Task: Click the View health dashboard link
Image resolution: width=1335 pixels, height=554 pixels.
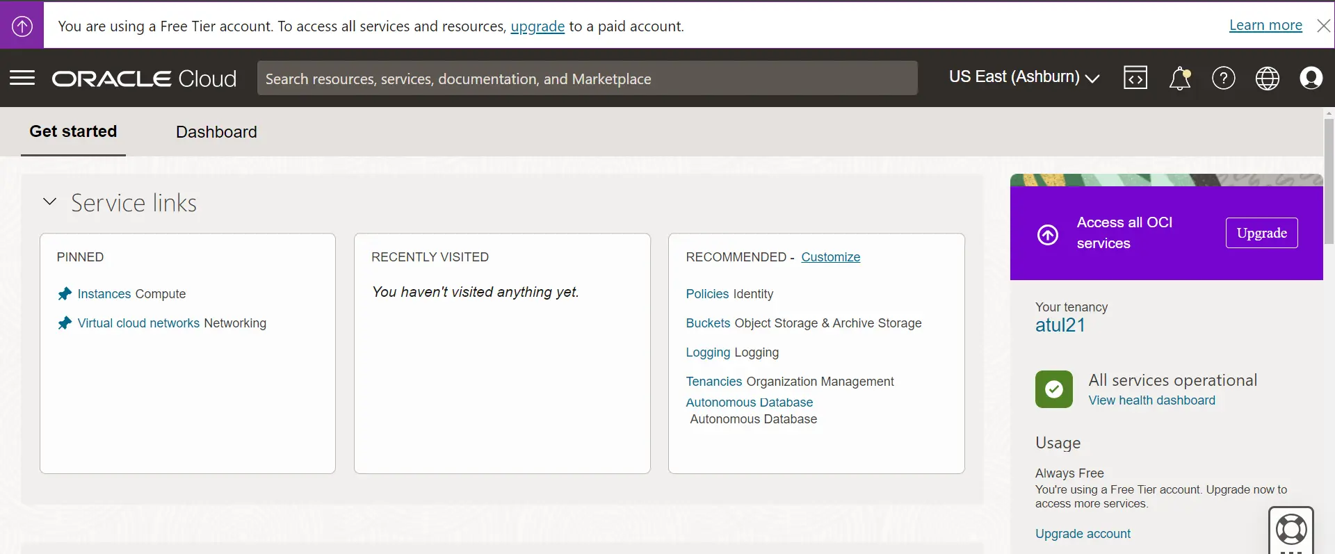Action: pos(1151,400)
